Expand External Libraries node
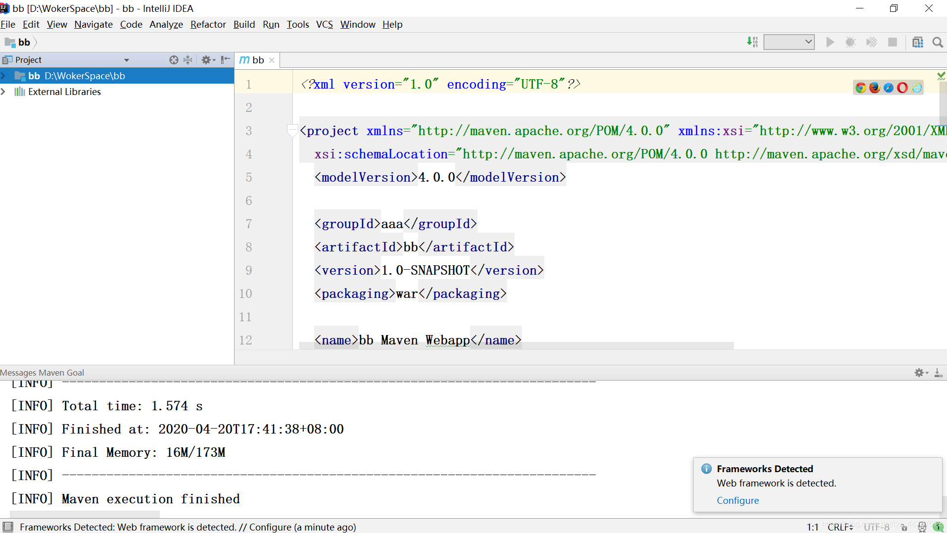 (3, 92)
